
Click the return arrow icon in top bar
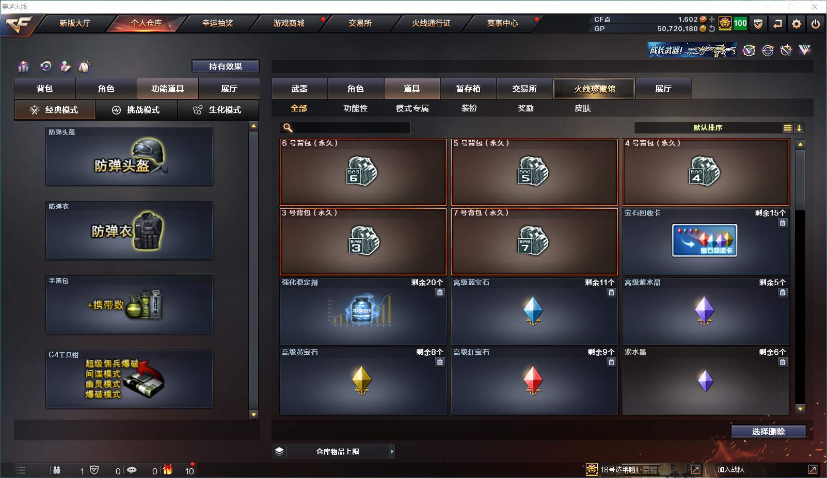click(x=777, y=24)
